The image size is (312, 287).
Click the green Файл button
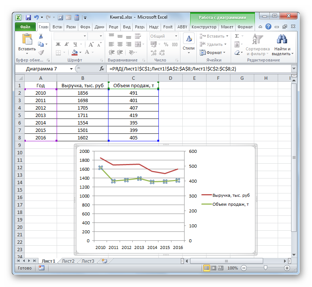[x=25, y=27]
